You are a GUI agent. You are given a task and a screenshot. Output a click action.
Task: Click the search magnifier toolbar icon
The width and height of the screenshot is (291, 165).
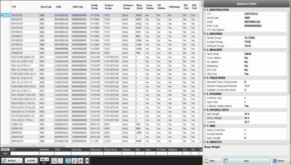[74, 160]
